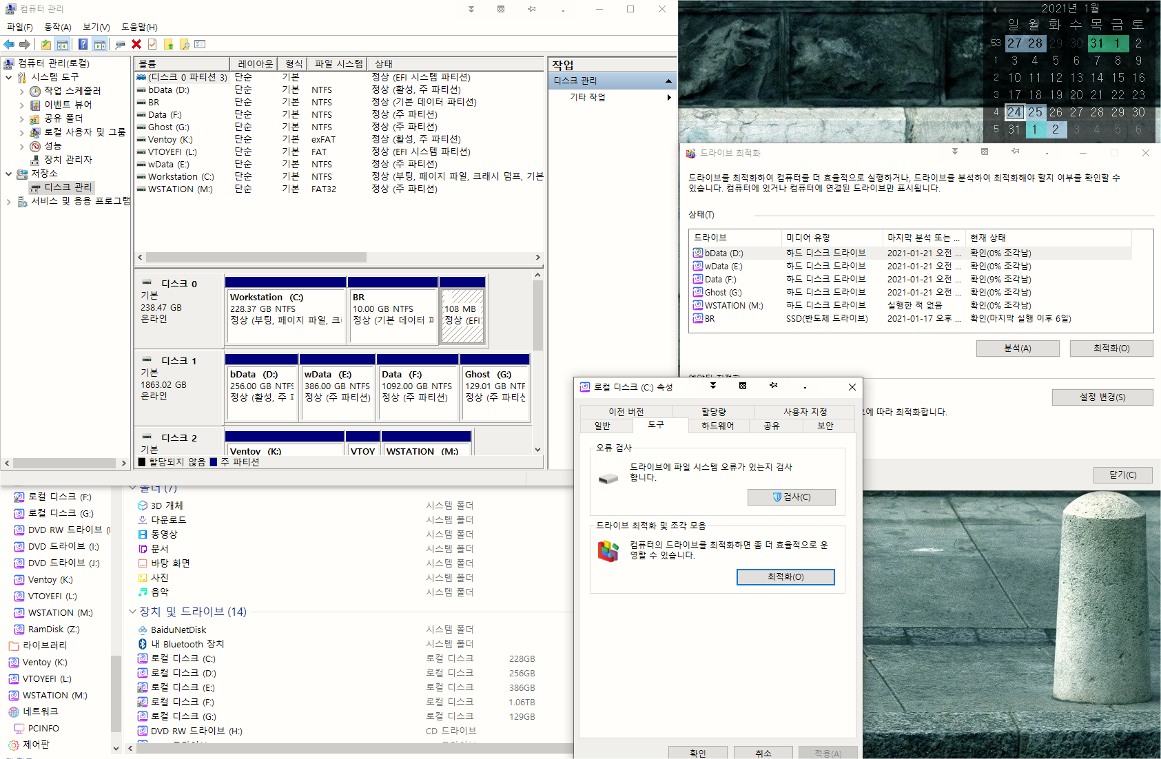Expand the 작업 스케줄러 tree node
Image resolution: width=1161 pixels, height=759 pixels.
(21, 91)
